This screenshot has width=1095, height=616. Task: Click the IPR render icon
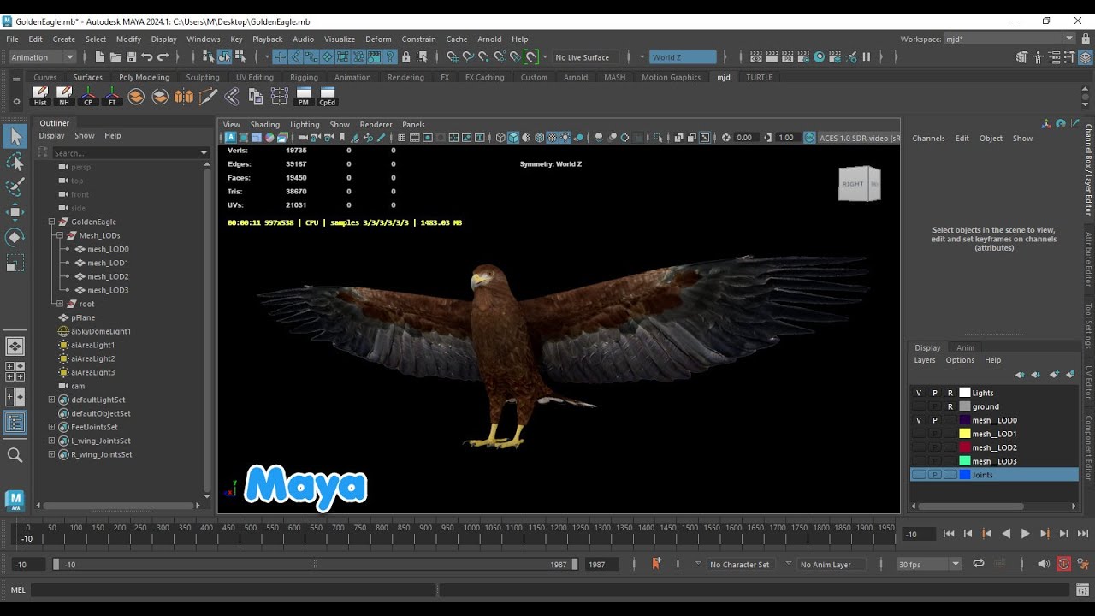788,57
